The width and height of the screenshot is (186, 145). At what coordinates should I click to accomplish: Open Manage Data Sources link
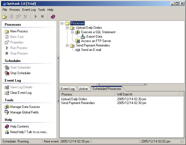[x=25, y=107]
